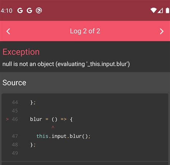Tap the 4:10 clock in status bar

click(6, 11)
